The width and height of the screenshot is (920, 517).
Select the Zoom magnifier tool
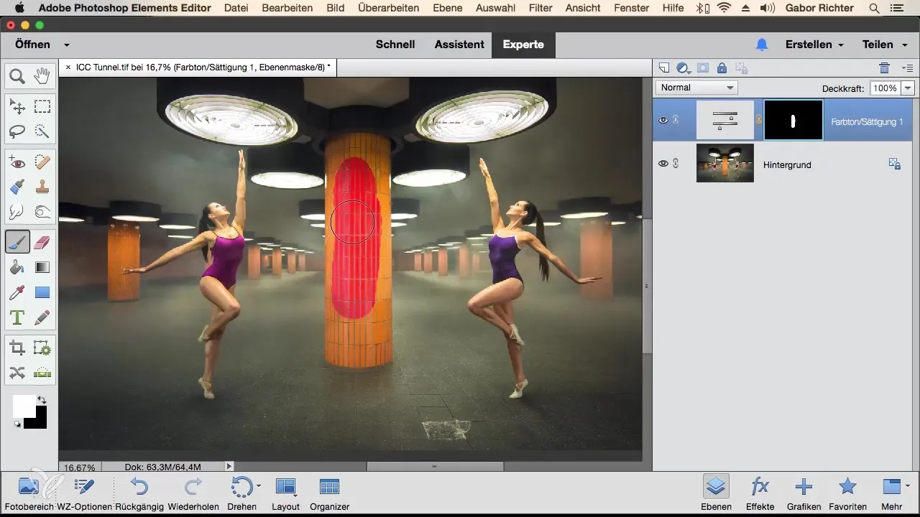pos(17,75)
